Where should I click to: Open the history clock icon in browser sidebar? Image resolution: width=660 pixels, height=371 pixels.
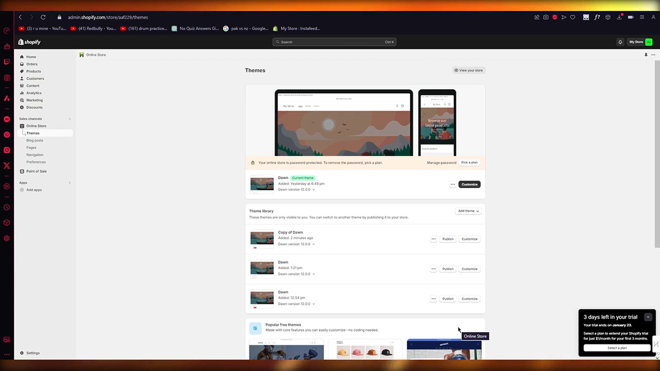click(7, 207)
